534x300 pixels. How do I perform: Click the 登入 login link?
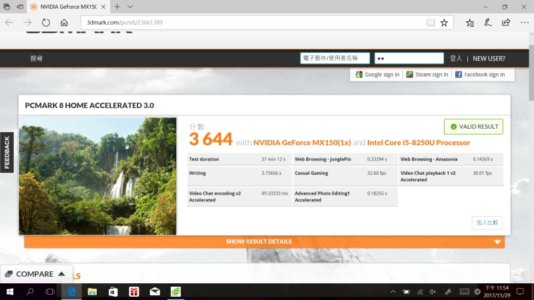(x=456, y=59)
